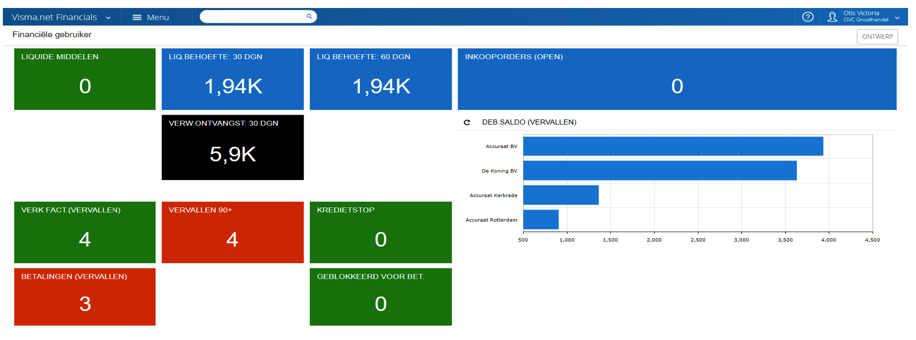Click the hamburger Menu icon

[137, 17]
